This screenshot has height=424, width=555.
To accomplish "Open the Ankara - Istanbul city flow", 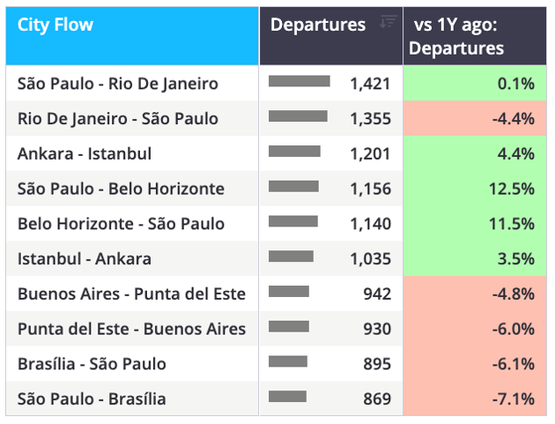I will pyautogui.click(x=85, y=153).
